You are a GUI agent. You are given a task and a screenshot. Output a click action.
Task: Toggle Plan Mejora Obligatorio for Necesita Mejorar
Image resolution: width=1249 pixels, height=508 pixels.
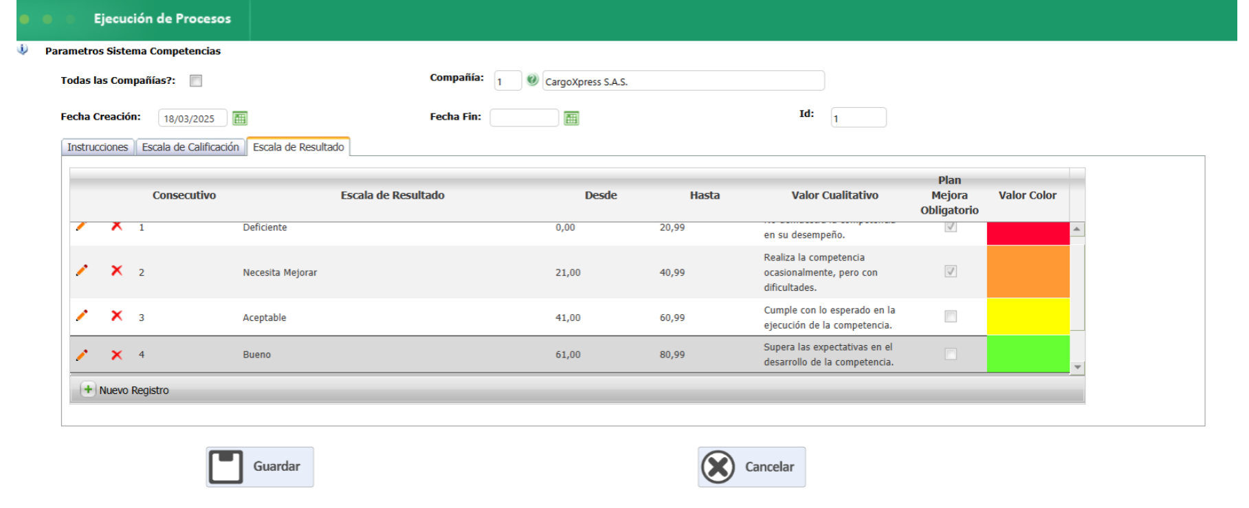[951, 272]
